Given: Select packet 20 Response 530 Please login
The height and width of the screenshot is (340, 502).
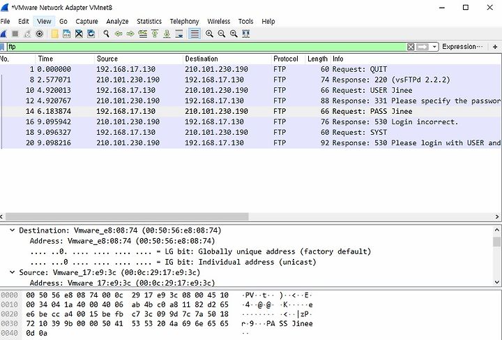Looking at the screenshot, I should [250, 143].
